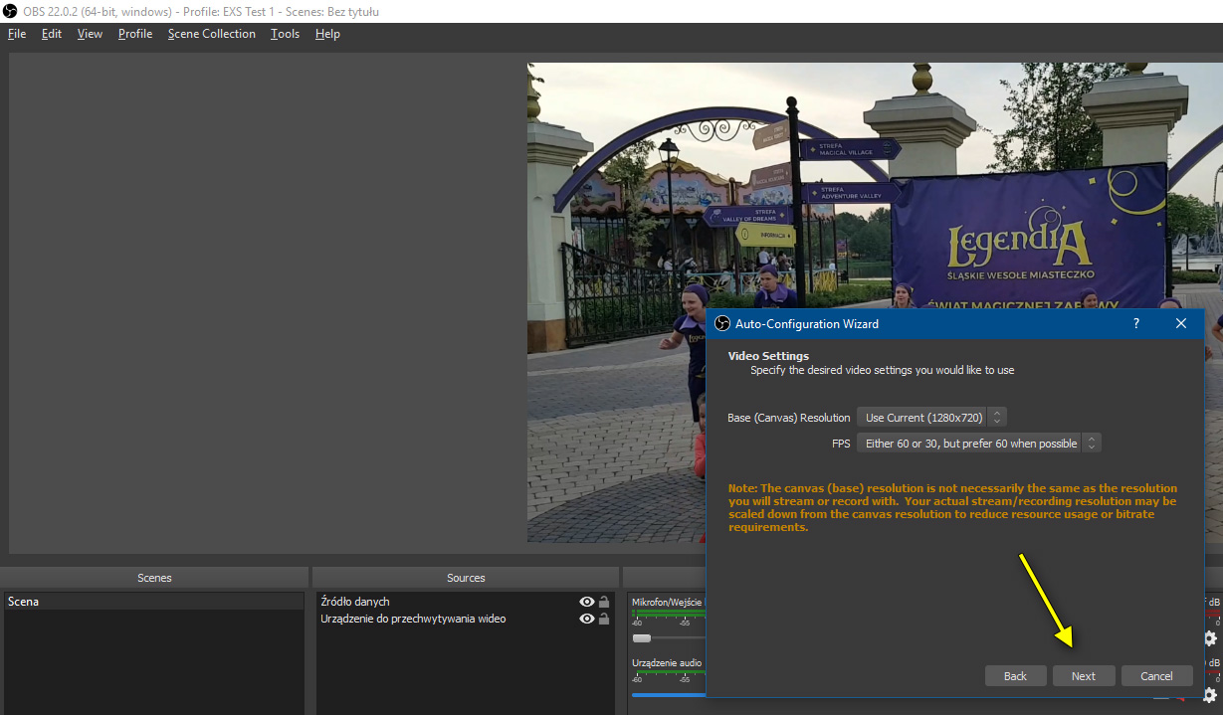
Task: Toggle lock on Źródło danych source
Action: [x=604, y=602]
